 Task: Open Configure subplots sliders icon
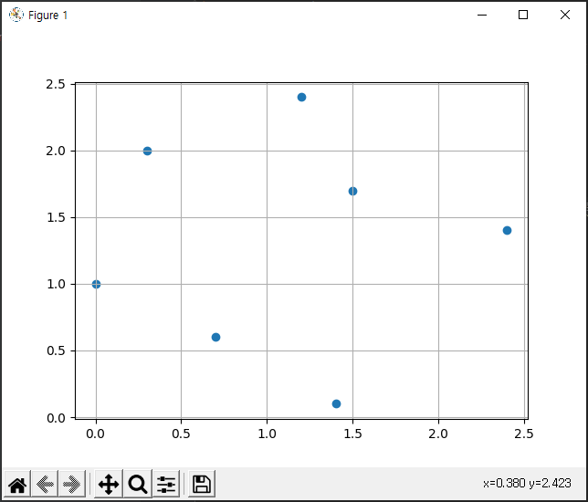pos(166,484)
